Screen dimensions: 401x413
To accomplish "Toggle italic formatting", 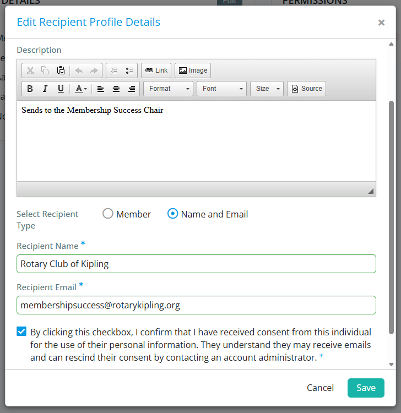I will pyautogui.click(x=45, y=89).
